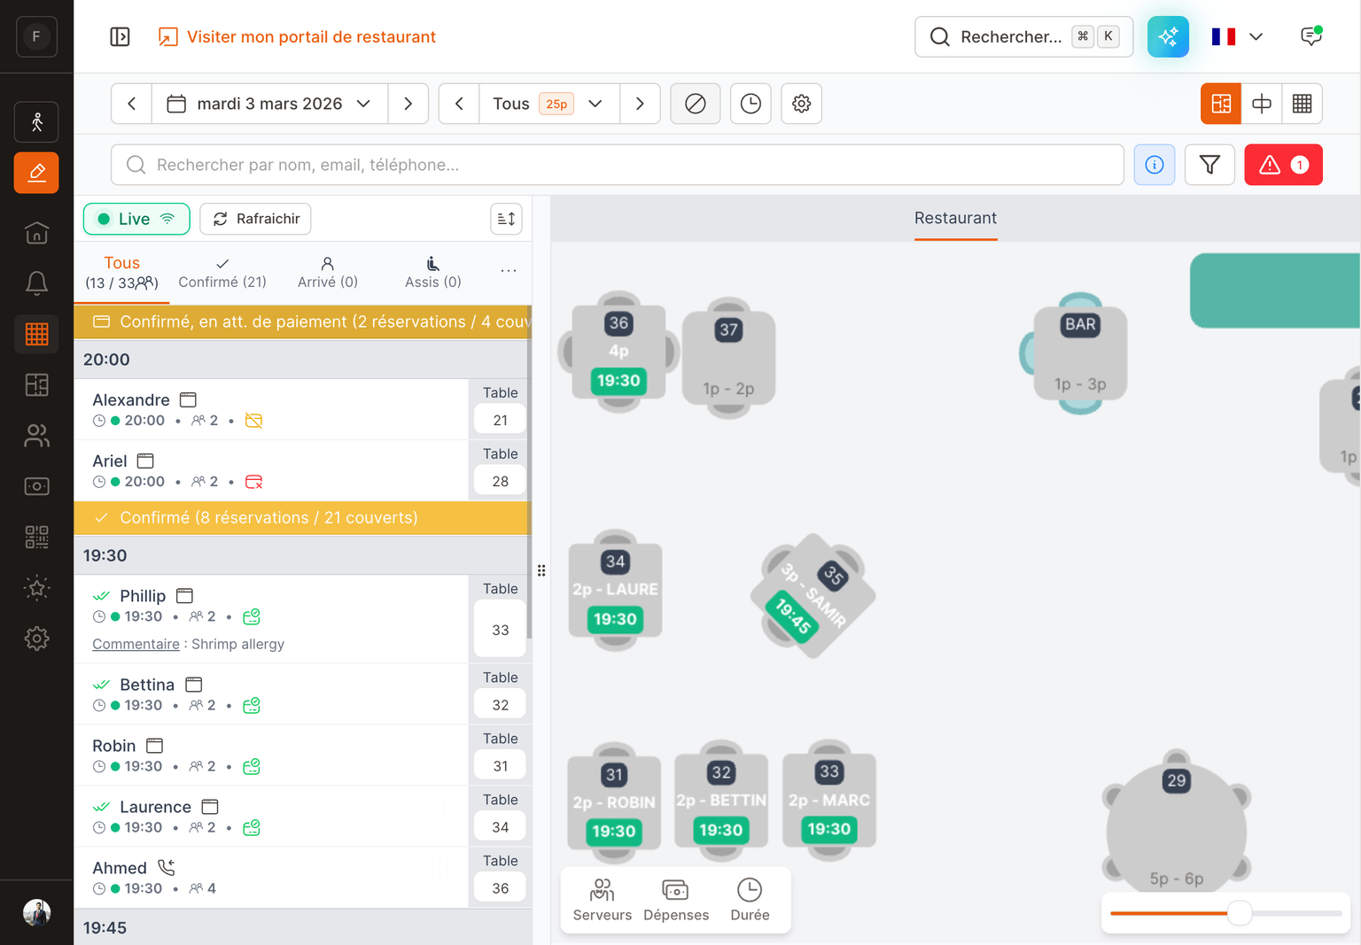Click the reservation search by name field
Image resolution: width=1361 pixels, height=945 pixels.
coord(617,165)
